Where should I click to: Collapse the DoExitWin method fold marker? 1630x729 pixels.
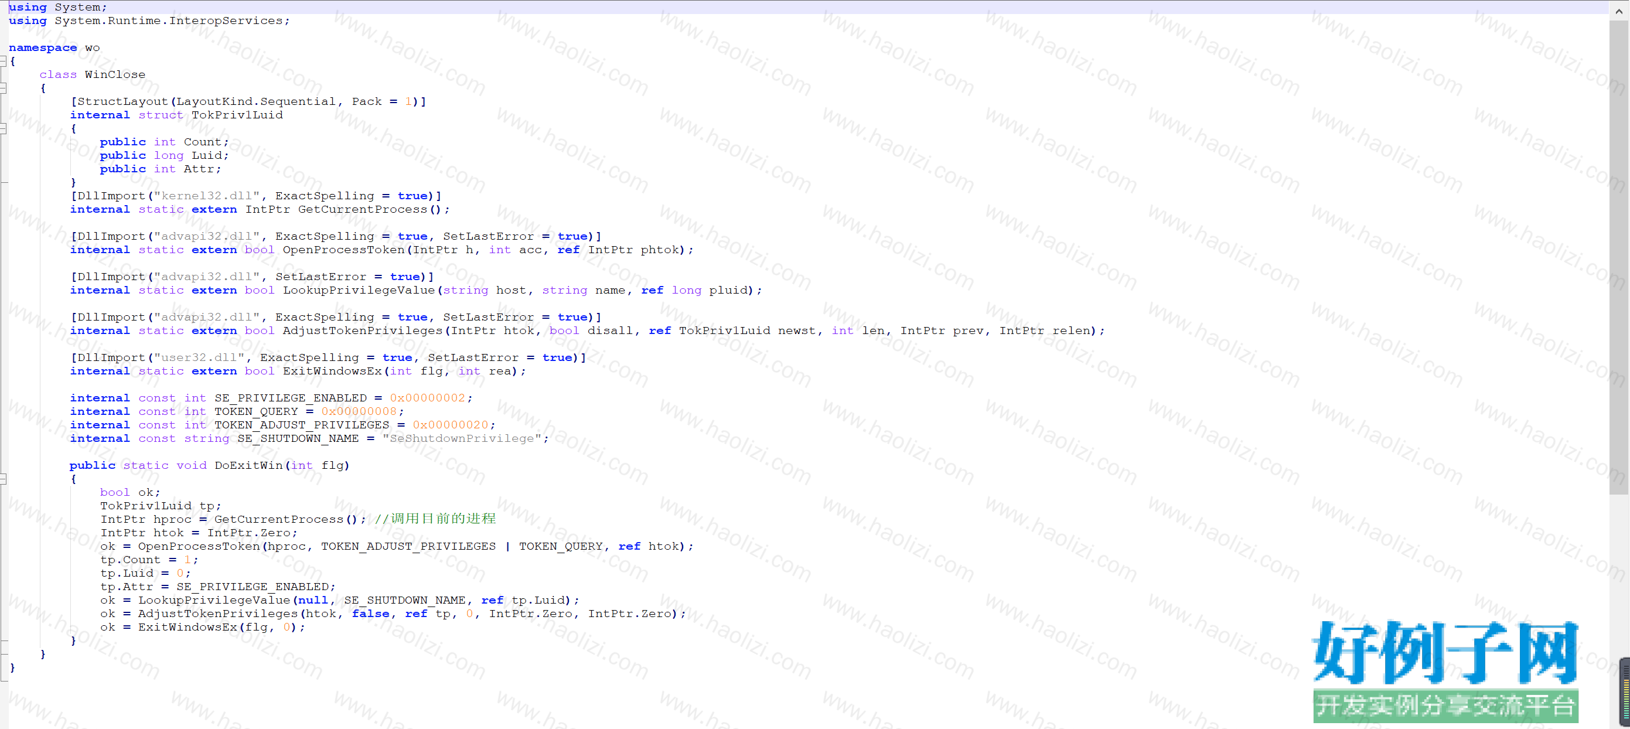(x=3, y=479)
